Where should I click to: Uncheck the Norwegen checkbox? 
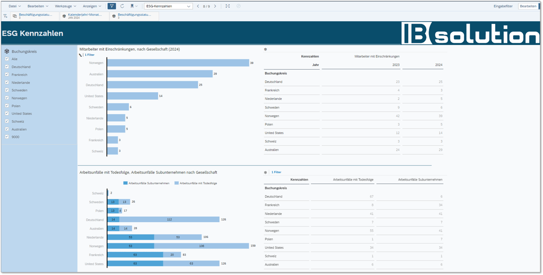(7, 98)
